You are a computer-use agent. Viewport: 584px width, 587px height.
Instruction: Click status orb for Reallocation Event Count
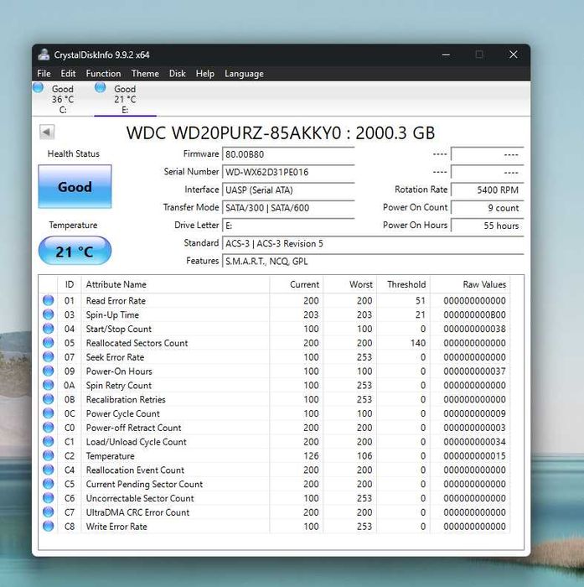(49, 470)
